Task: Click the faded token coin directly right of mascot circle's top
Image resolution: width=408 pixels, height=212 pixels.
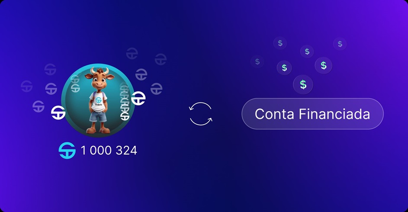Action: (141, 74)
